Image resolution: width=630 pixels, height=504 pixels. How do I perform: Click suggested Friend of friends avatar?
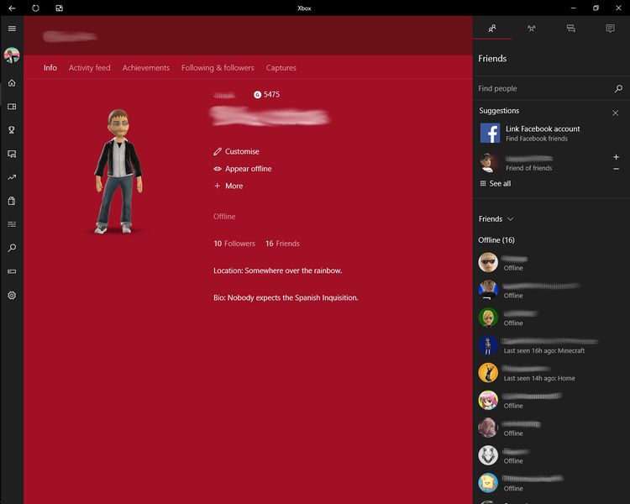click(x=488, y=163)
